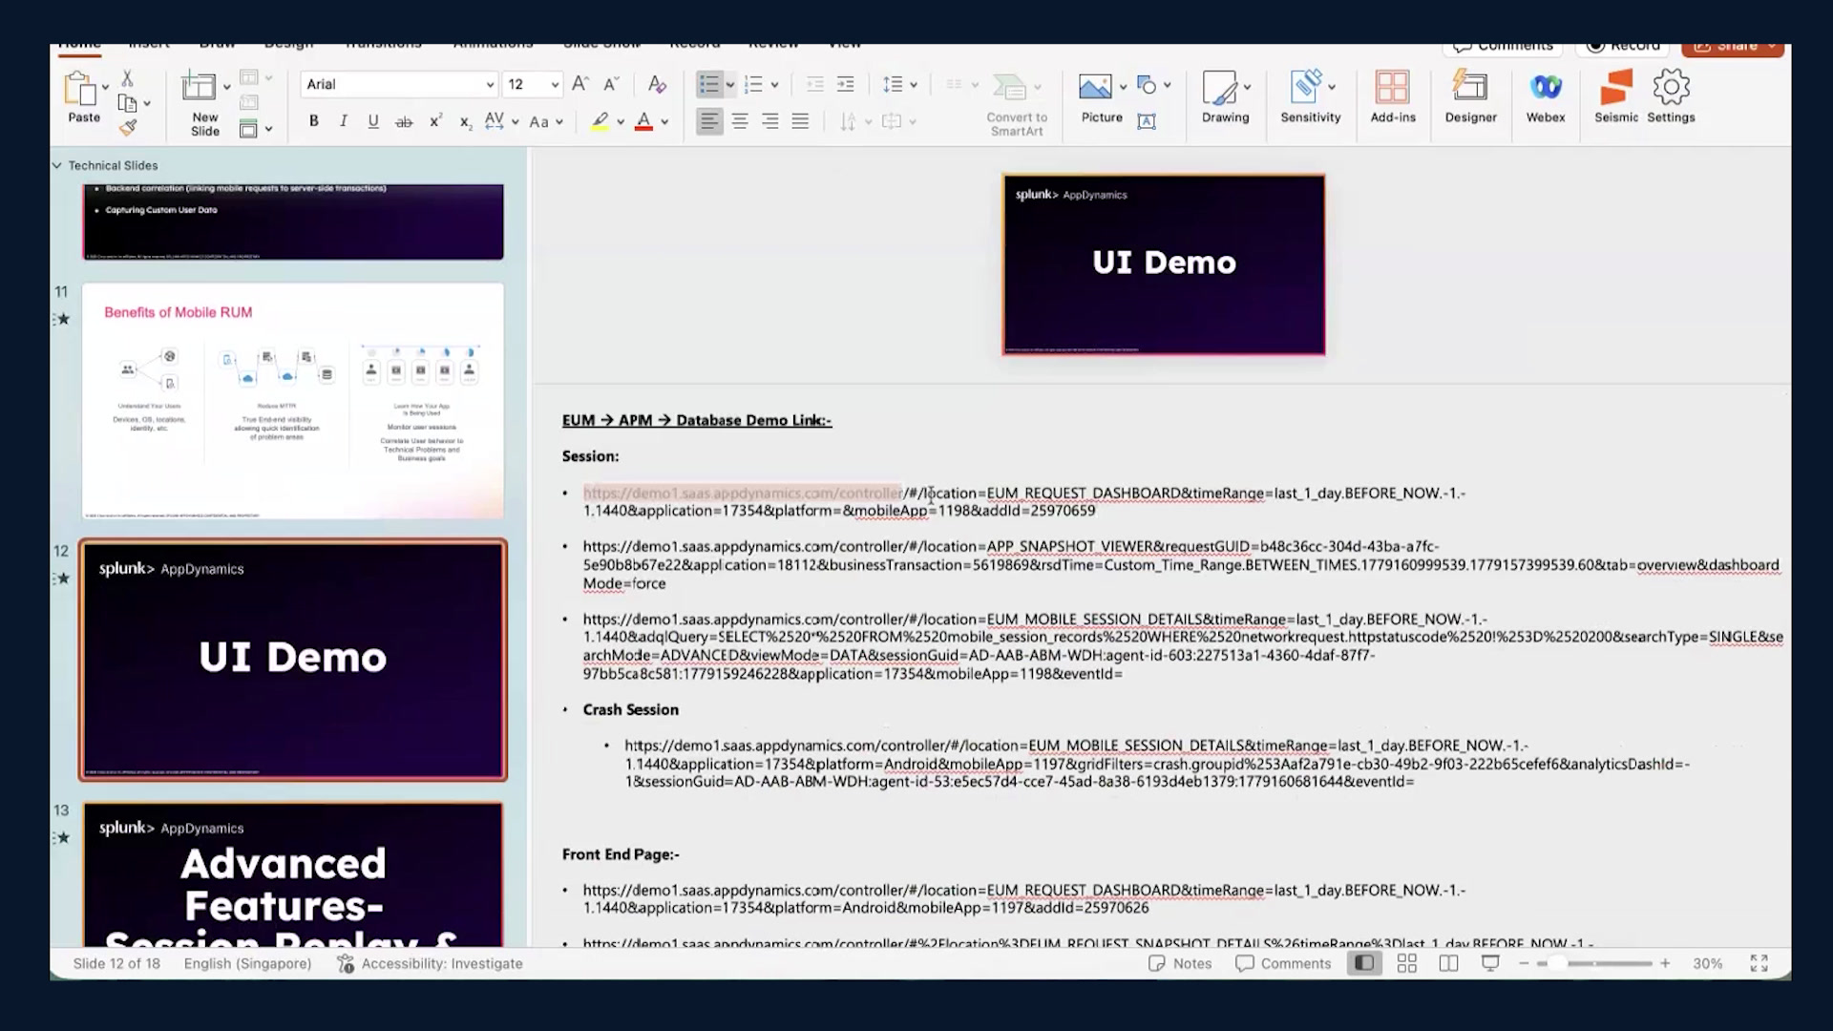Open the Add-ins panel
Viewport: 1833px width, 1031px height.
coord(1393,97)
